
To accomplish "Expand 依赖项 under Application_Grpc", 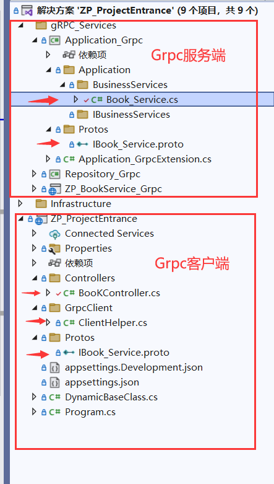I will pos(48,55).
